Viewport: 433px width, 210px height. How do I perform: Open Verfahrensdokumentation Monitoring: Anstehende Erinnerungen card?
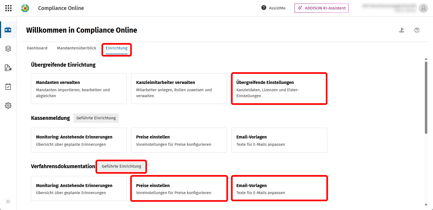point(79,188)
